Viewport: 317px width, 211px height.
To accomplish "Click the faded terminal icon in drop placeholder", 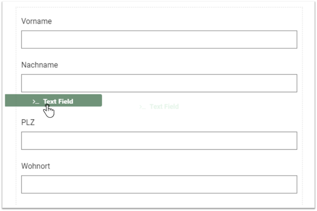I will (x=142, y=107).
